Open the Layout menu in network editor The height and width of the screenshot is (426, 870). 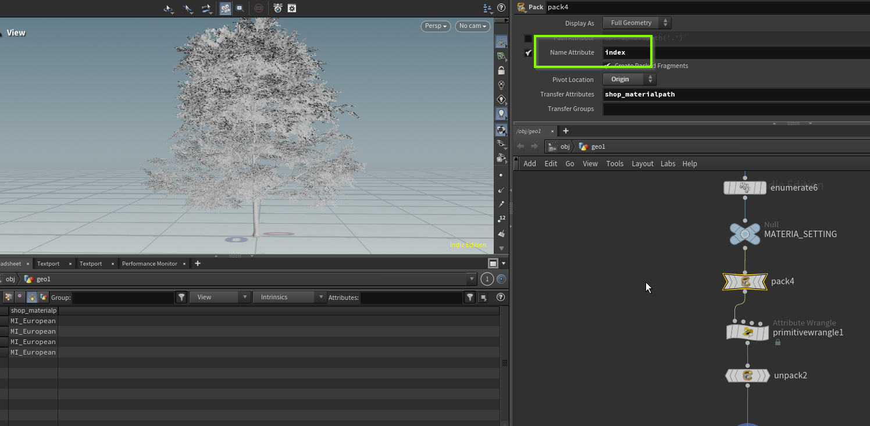[x=642, y=164]
